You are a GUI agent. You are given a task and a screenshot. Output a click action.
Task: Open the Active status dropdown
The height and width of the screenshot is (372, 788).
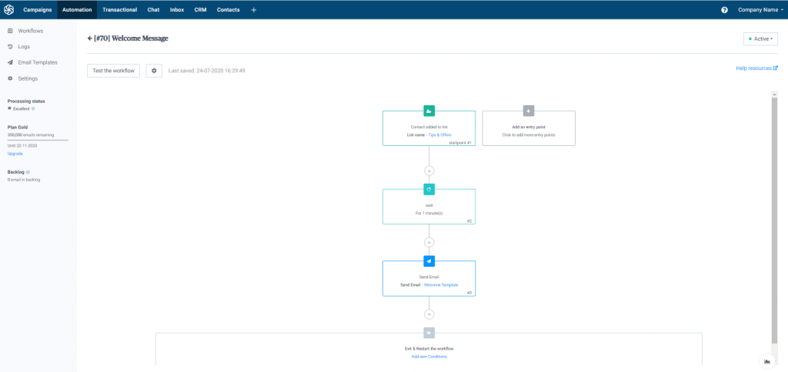(x=760, y=38)
